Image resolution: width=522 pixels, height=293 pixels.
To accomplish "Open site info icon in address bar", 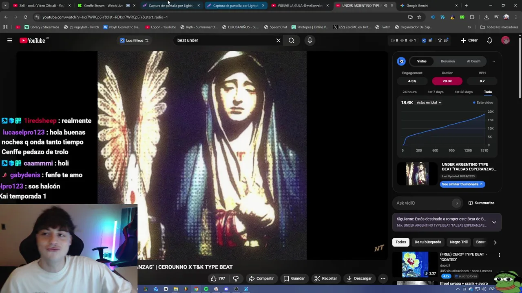I will (37, 17).
